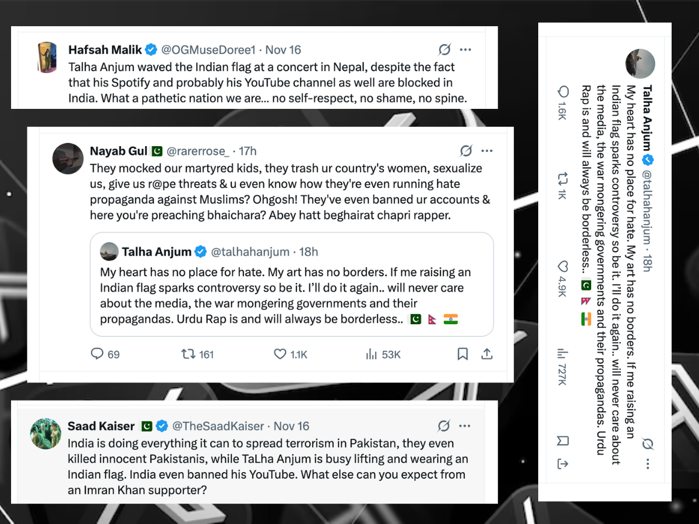Open more options on the rotated Talha Anjum tweet
This screenshot has width=699, height=524.
pos(647,463)
